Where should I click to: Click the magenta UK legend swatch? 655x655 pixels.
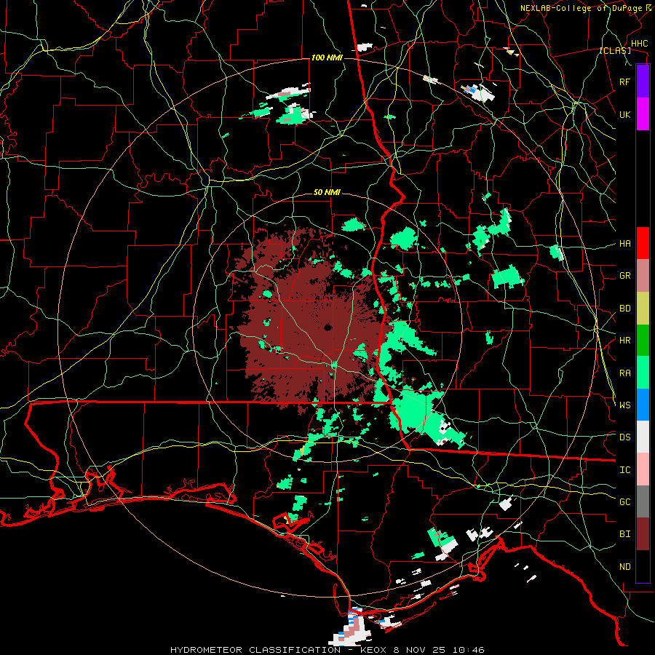click(643, 114)
